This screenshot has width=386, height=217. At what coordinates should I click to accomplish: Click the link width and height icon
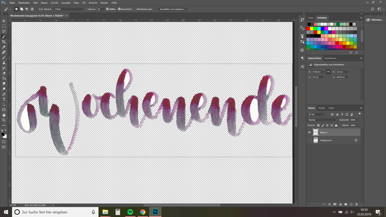coord(328,72)
